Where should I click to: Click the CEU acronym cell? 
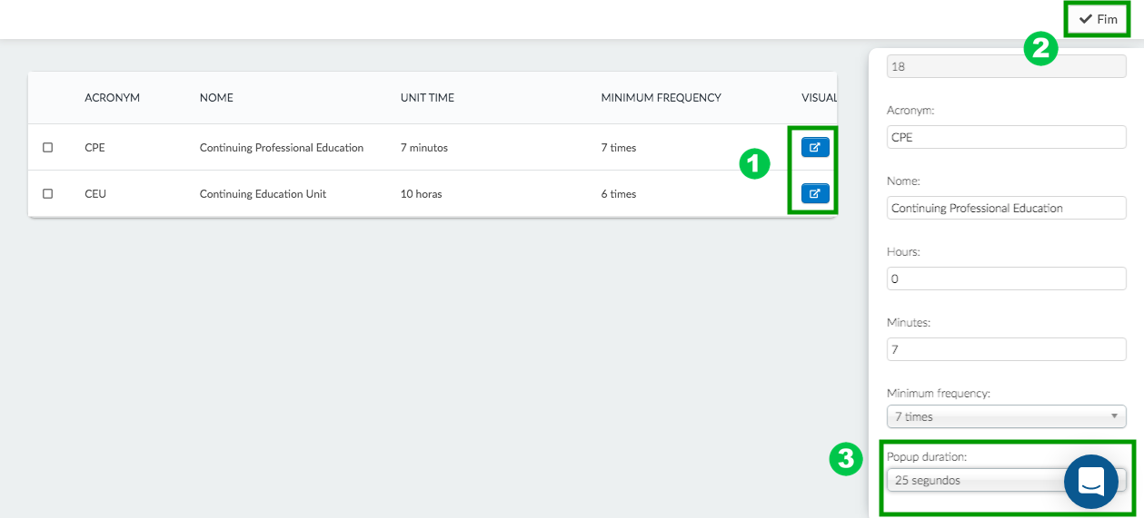click(95, 194)
